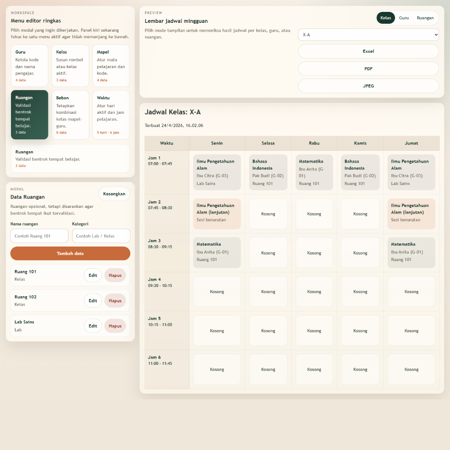Select the active Ruangan module card

(x=29, y=115)
